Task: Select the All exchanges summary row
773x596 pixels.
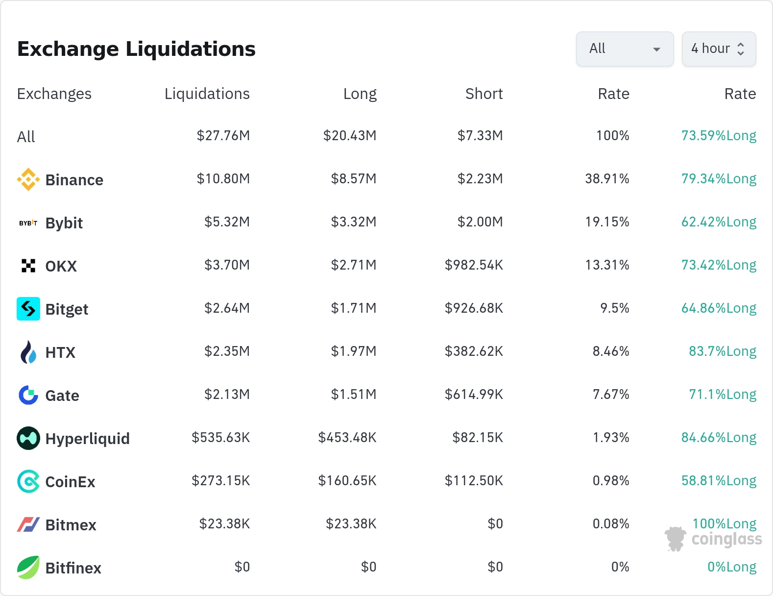Action: [26, 137]
